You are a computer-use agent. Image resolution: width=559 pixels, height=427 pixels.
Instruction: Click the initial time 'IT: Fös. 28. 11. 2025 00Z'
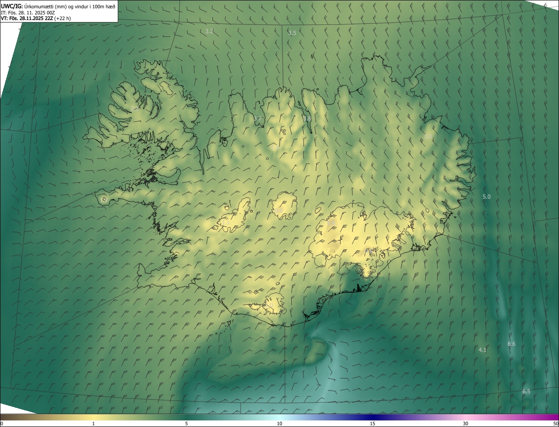(x=28, y=13)
